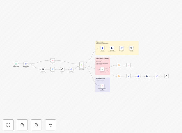182x133 pixels.
Task: Select the Edit Fields pencil node
Action: tap(128, 76)
